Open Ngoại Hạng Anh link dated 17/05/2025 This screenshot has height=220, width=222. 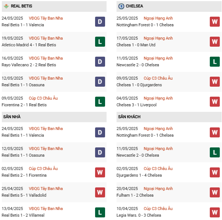(x=158, y=38)
